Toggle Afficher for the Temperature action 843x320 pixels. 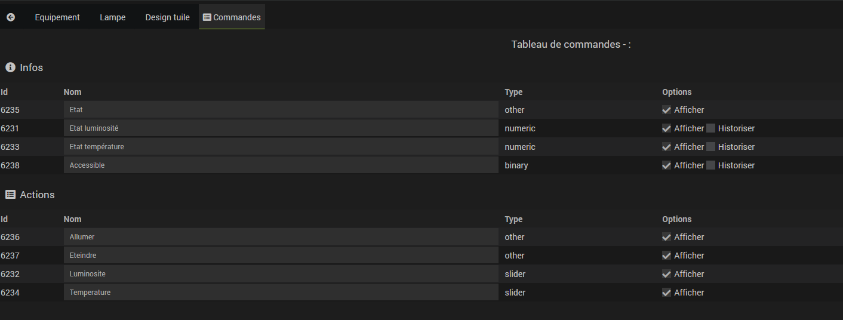666,293
